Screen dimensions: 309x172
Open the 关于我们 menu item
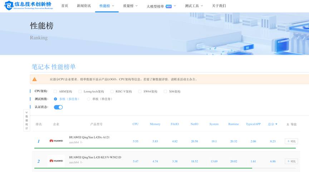coord(219,6)
